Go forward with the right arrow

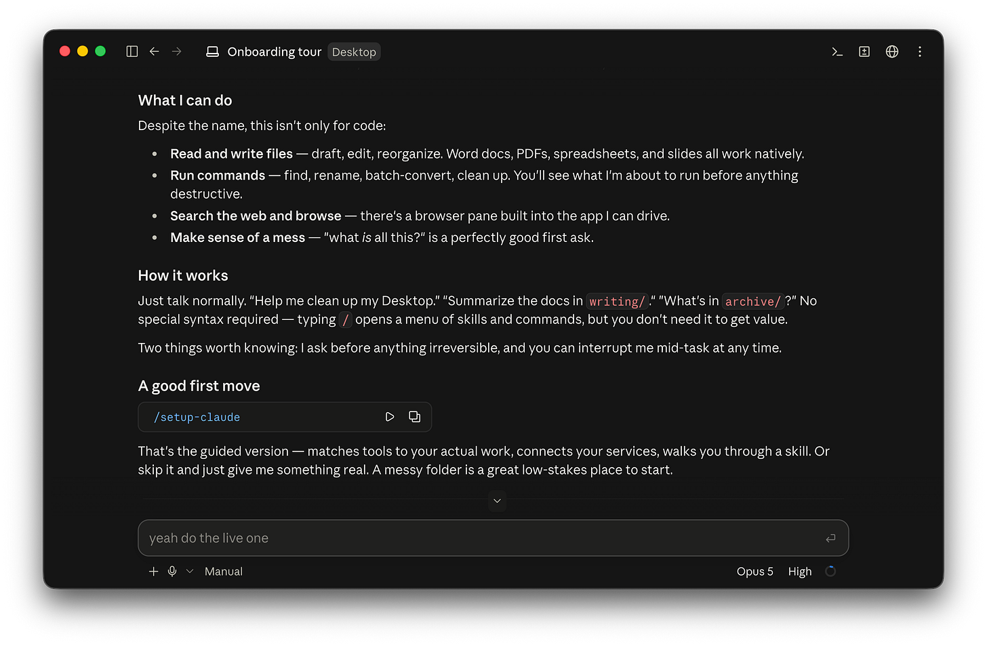click(x=177, y=52)
